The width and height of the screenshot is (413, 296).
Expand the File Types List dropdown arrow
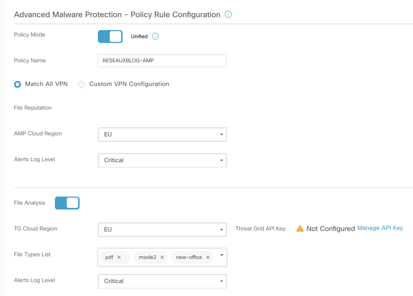point(221,255)
